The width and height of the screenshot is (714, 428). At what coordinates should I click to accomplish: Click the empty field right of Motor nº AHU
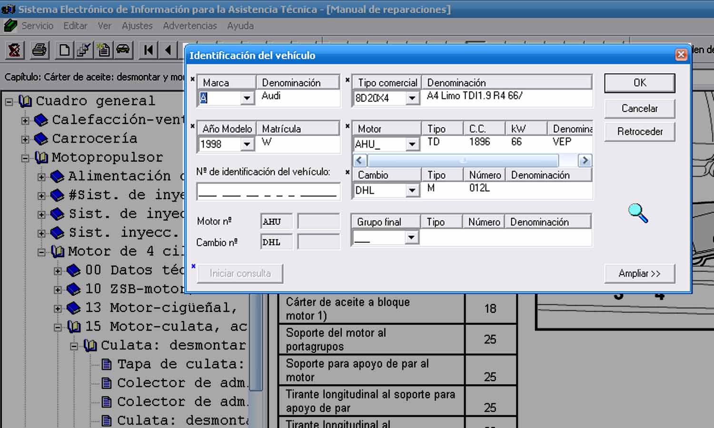coord(318,222)
